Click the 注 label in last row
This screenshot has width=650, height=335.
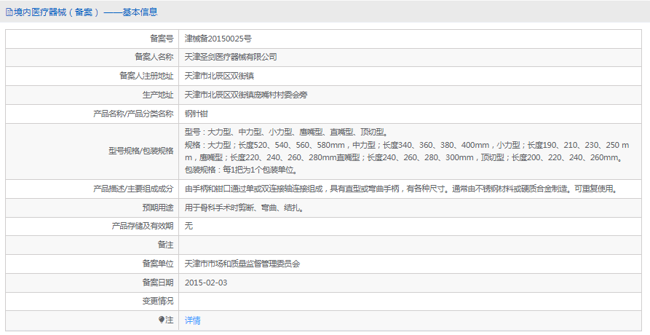click(x=170, y=320)
